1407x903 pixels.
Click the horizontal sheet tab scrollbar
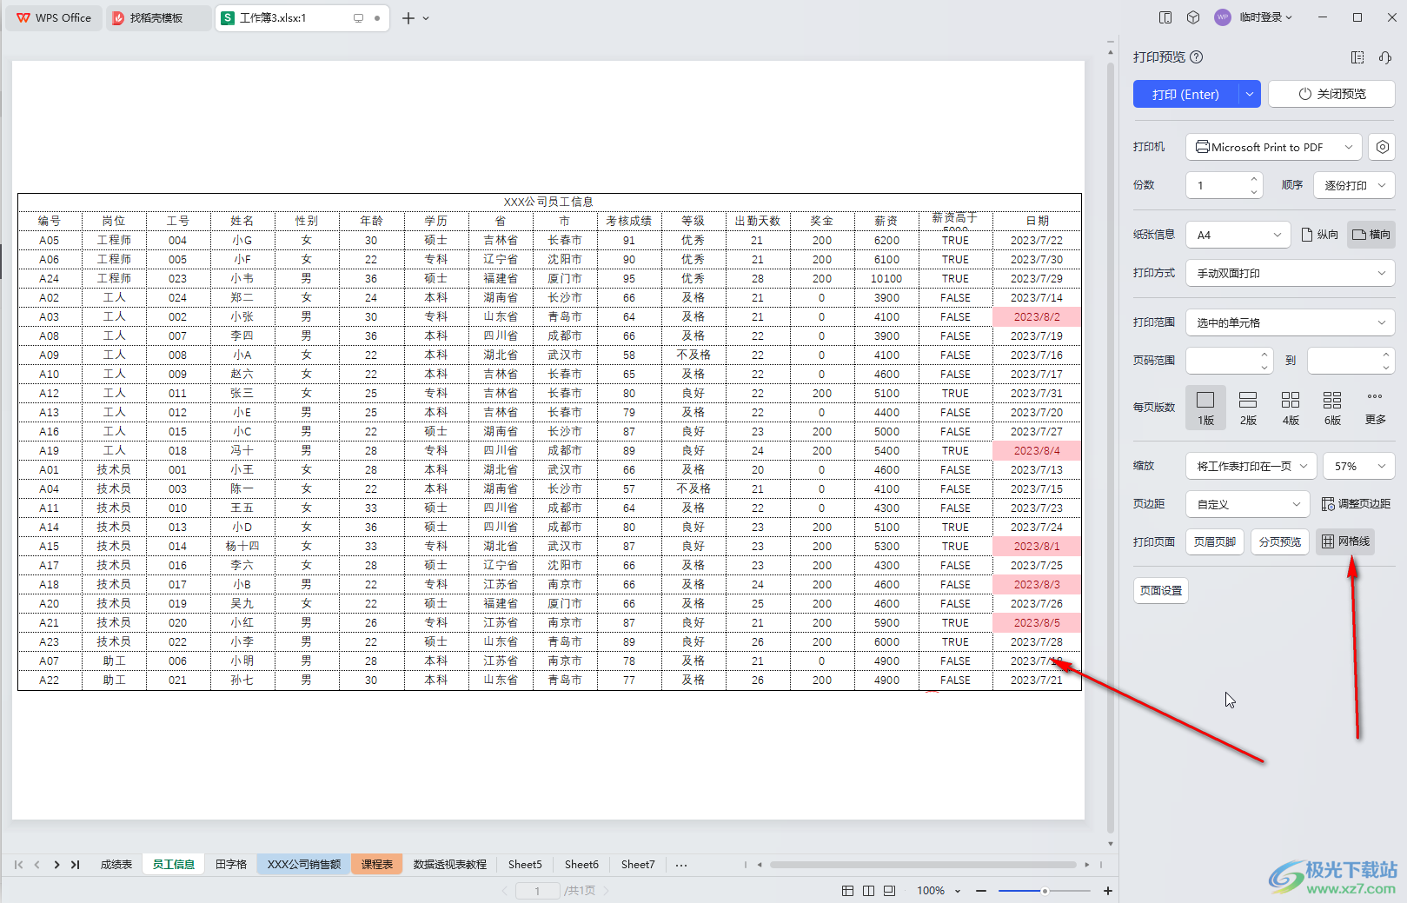click(923, 865)
